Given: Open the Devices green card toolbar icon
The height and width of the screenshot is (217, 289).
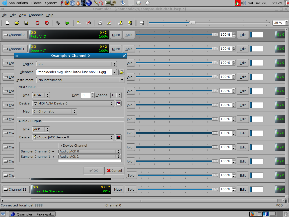Looking at the screenshot, I should 67,23.
